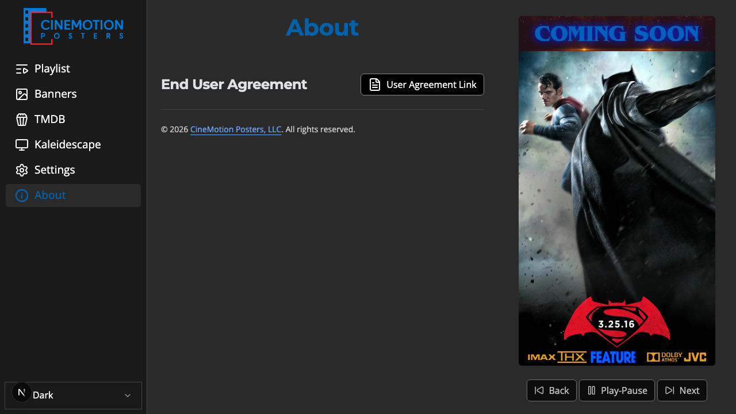Viewport: 736px width, 414px height.
Task: Click the '© 2026' copyright text
Action: coord(175,129)
